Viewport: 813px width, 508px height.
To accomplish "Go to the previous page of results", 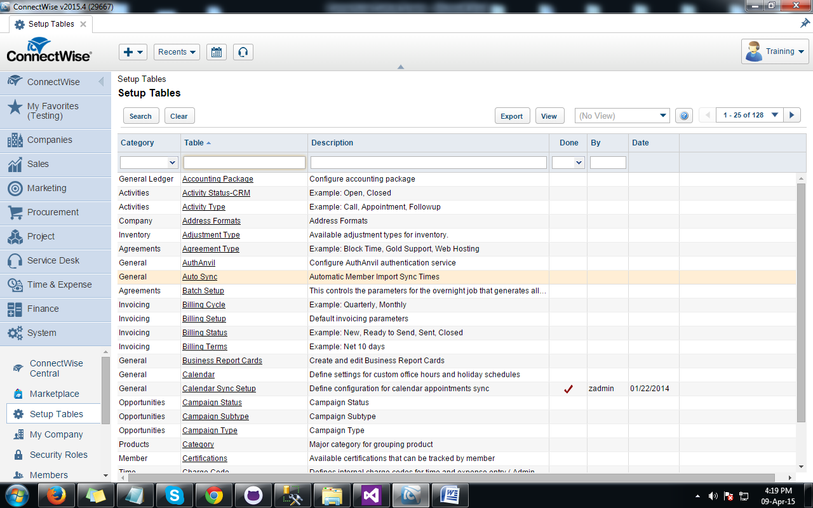I will 708,115.
